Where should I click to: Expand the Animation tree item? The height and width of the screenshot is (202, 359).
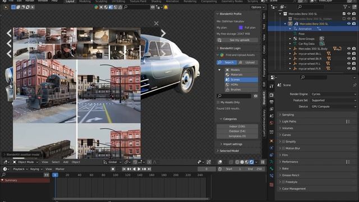290,29
